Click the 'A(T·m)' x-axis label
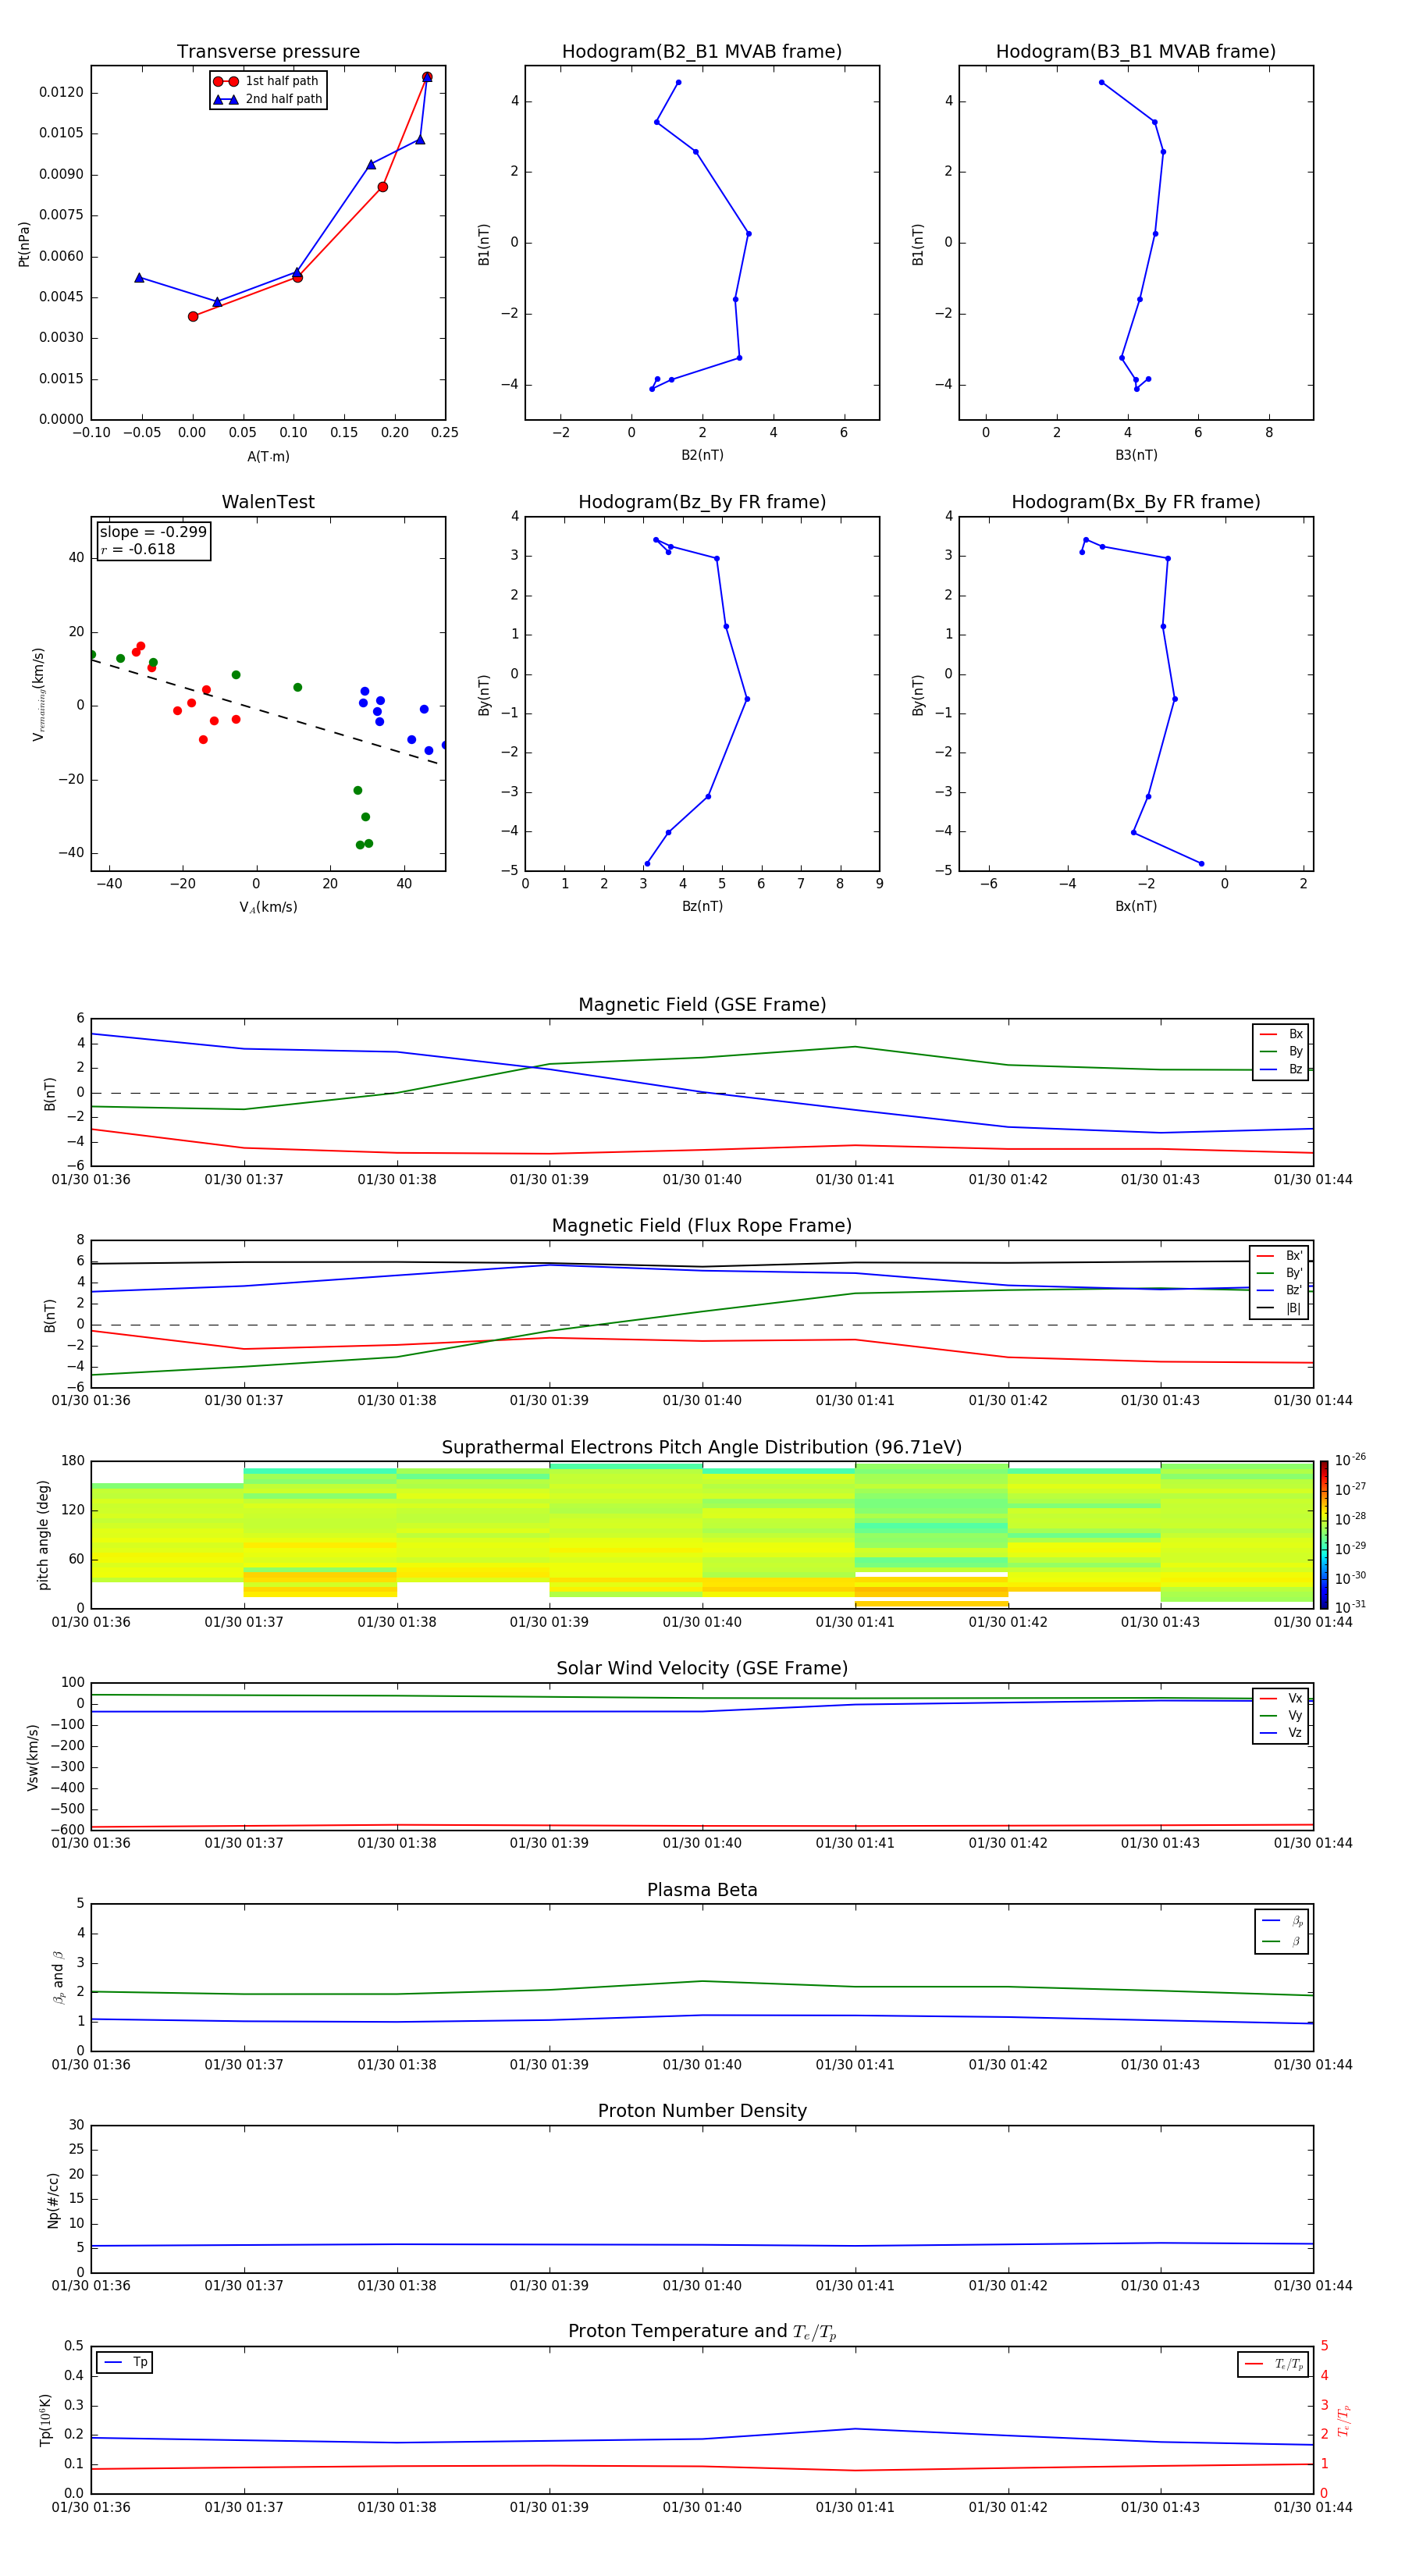The height and width of the screenshot is (2576, 1405). [268, 456]
